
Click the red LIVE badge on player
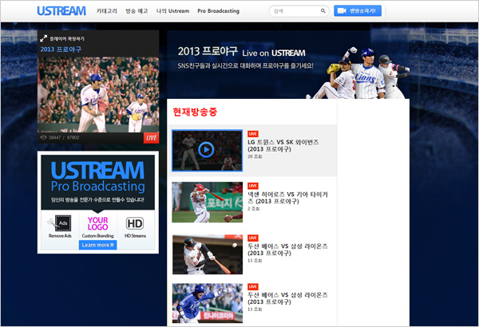click(151, 138)
